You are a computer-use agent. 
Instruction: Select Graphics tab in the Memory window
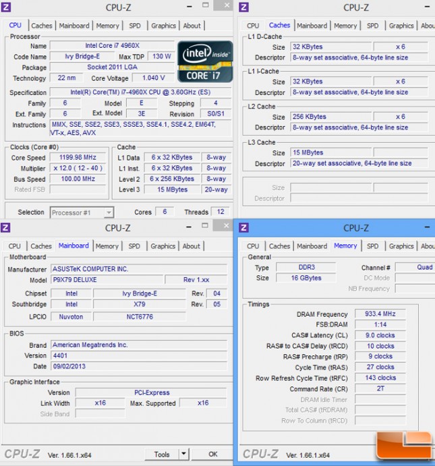tap(401, 246)
